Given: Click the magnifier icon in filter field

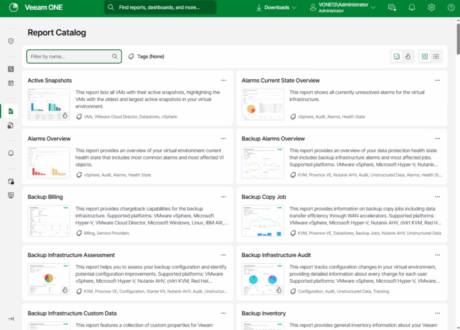Looking at the screenshot, I should (115, 56).
